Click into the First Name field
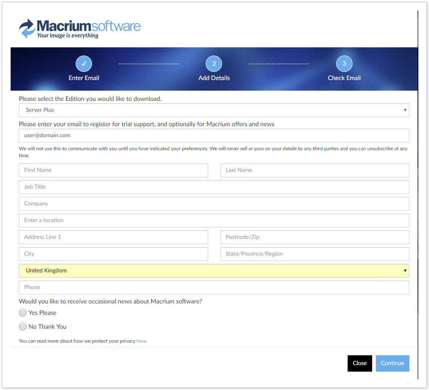Screen dimensions: 429x390 [x=113, y=170]
